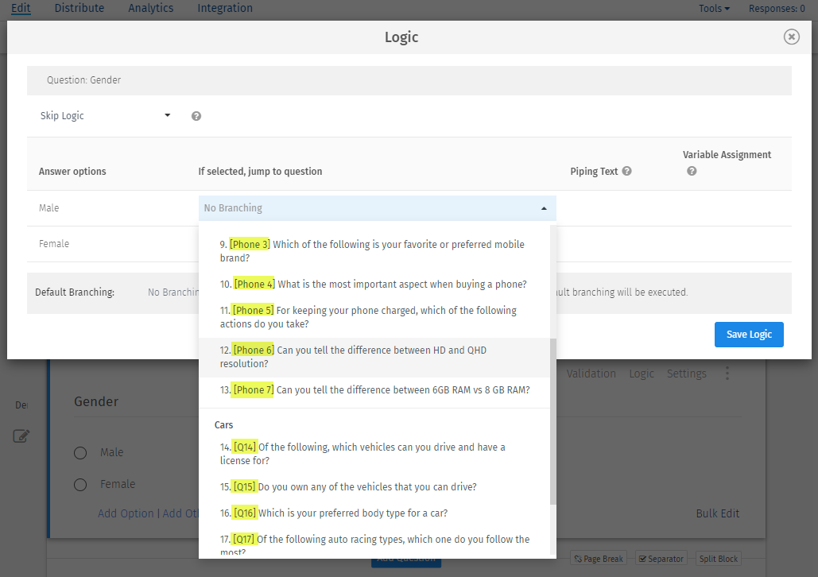The height and width of the screenshot is (577, 818).
Task: Open the Edit tab
Action: click(x=21, y=9)
